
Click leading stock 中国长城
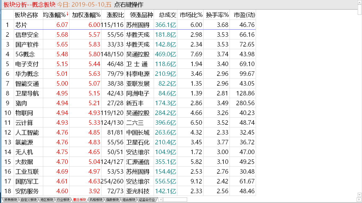[138, 132]
